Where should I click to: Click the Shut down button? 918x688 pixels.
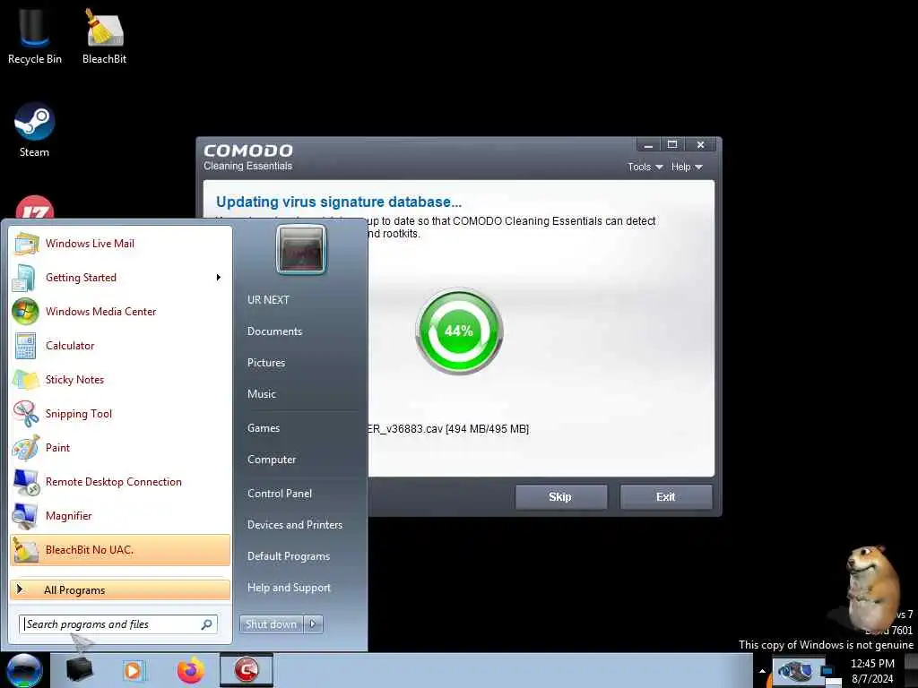pyautogui.click(x=271, y=624)
